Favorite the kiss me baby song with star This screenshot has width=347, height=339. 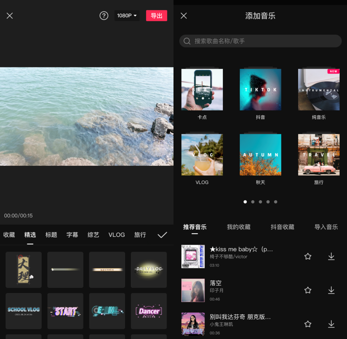point(308,256)
